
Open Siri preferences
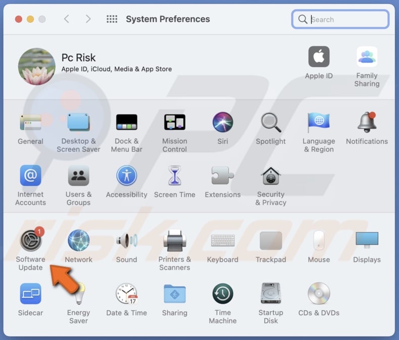coord(223,122)
